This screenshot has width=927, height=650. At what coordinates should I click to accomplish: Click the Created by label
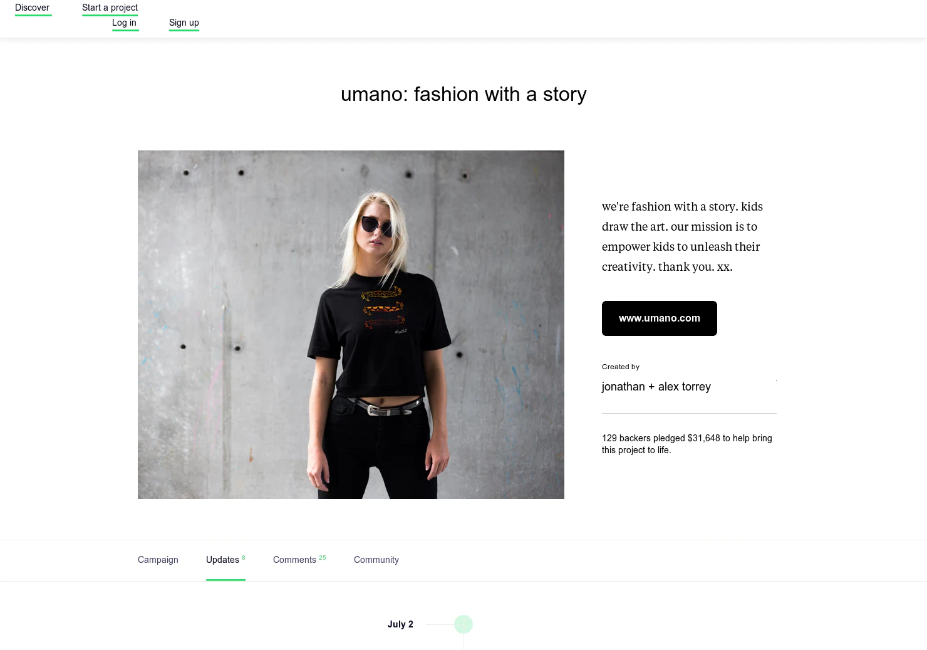tap(621, 367)
